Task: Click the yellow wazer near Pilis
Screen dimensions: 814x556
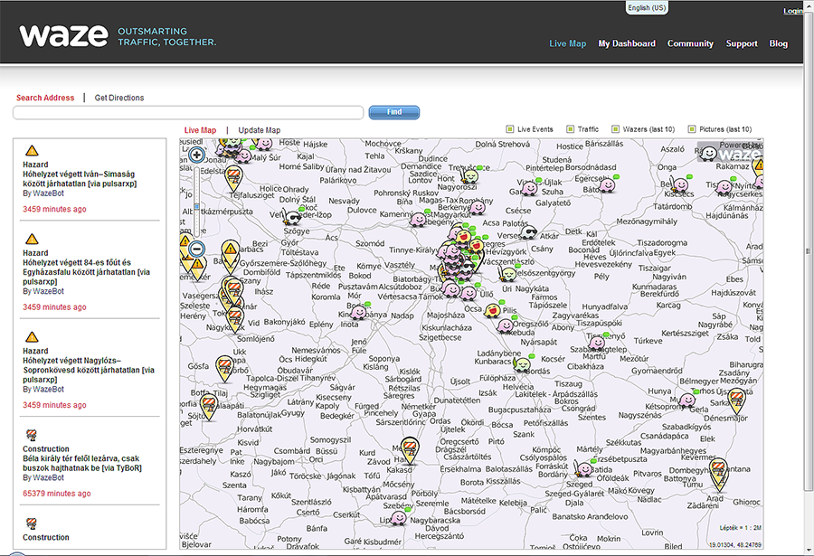Action: pos(492,310)
